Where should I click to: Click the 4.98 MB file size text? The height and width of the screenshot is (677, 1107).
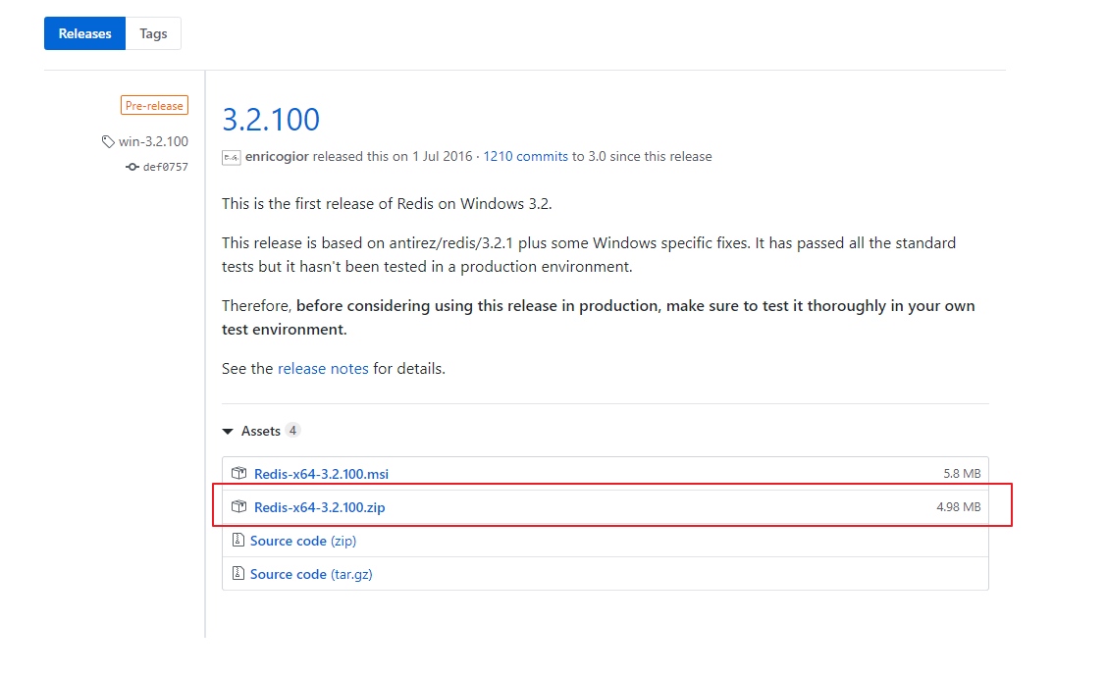pyautogui.click(x=958, y=507)
